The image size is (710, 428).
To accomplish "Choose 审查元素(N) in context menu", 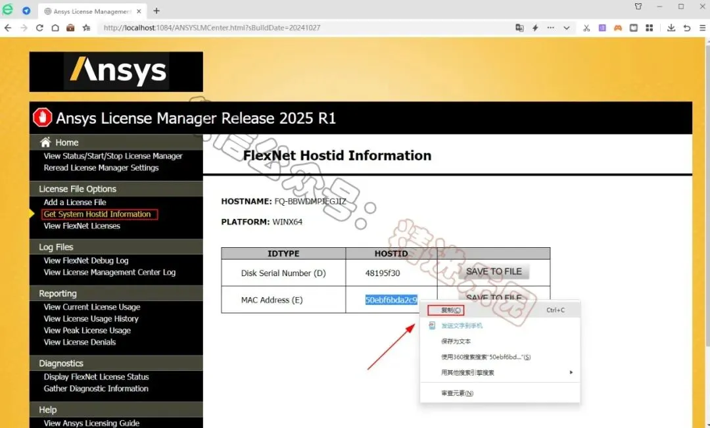I will pyautogui.click(x=458, y=393).
